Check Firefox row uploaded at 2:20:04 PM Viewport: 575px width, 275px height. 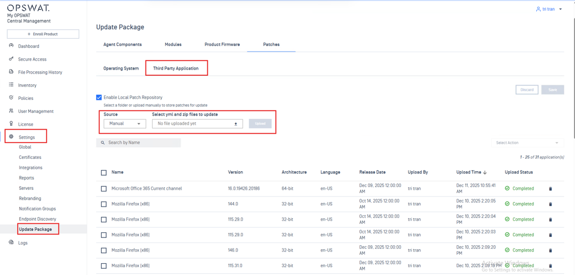tap(104, 219)
